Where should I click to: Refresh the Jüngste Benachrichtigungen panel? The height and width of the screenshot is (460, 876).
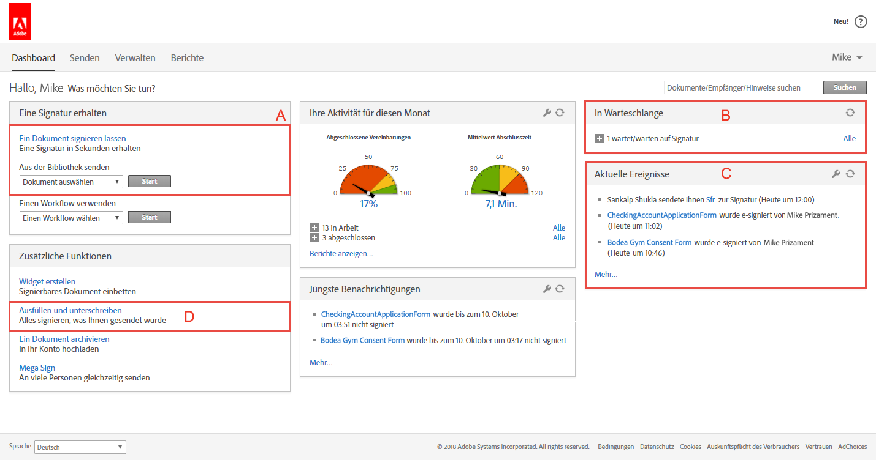click(x=560, y=289)
